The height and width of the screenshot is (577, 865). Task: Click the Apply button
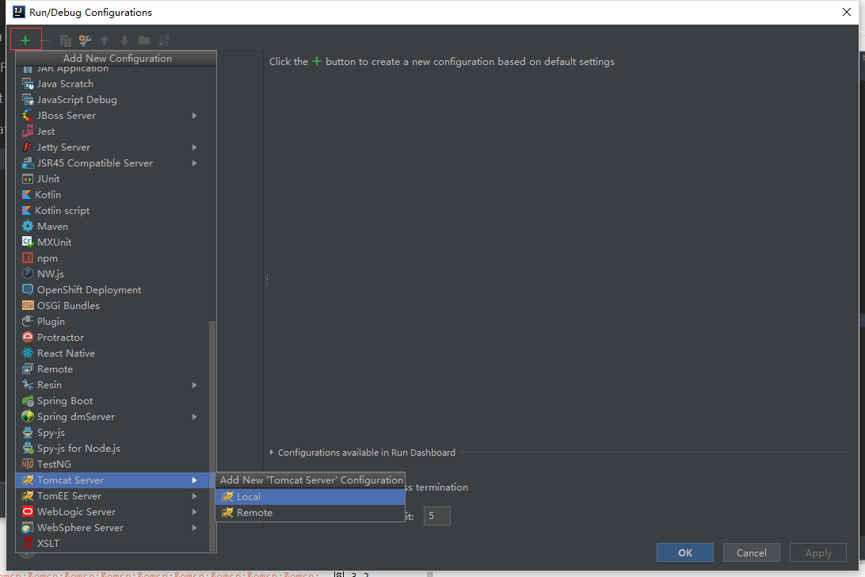click(x=818, y=552)
